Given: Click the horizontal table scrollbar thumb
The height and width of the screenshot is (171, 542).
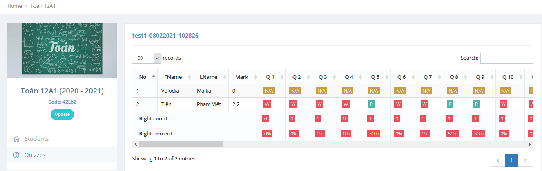Looking at the screenshot, I should pos(181,144).
